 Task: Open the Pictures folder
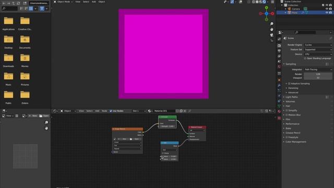pos(25,79)
